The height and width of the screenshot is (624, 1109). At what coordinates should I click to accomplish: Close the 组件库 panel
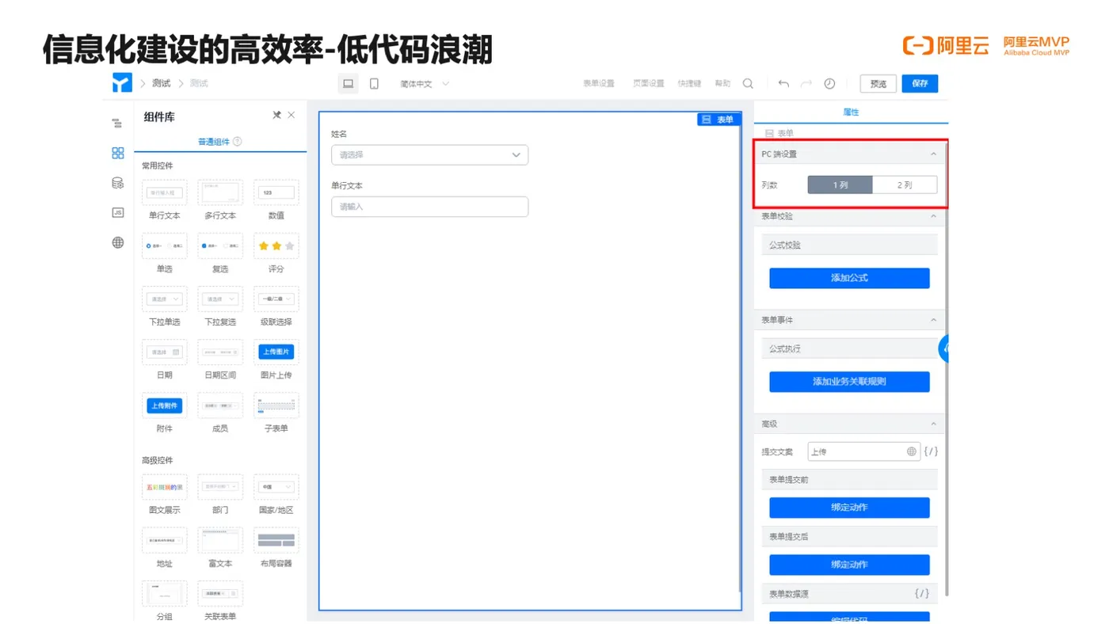(291, 116)
